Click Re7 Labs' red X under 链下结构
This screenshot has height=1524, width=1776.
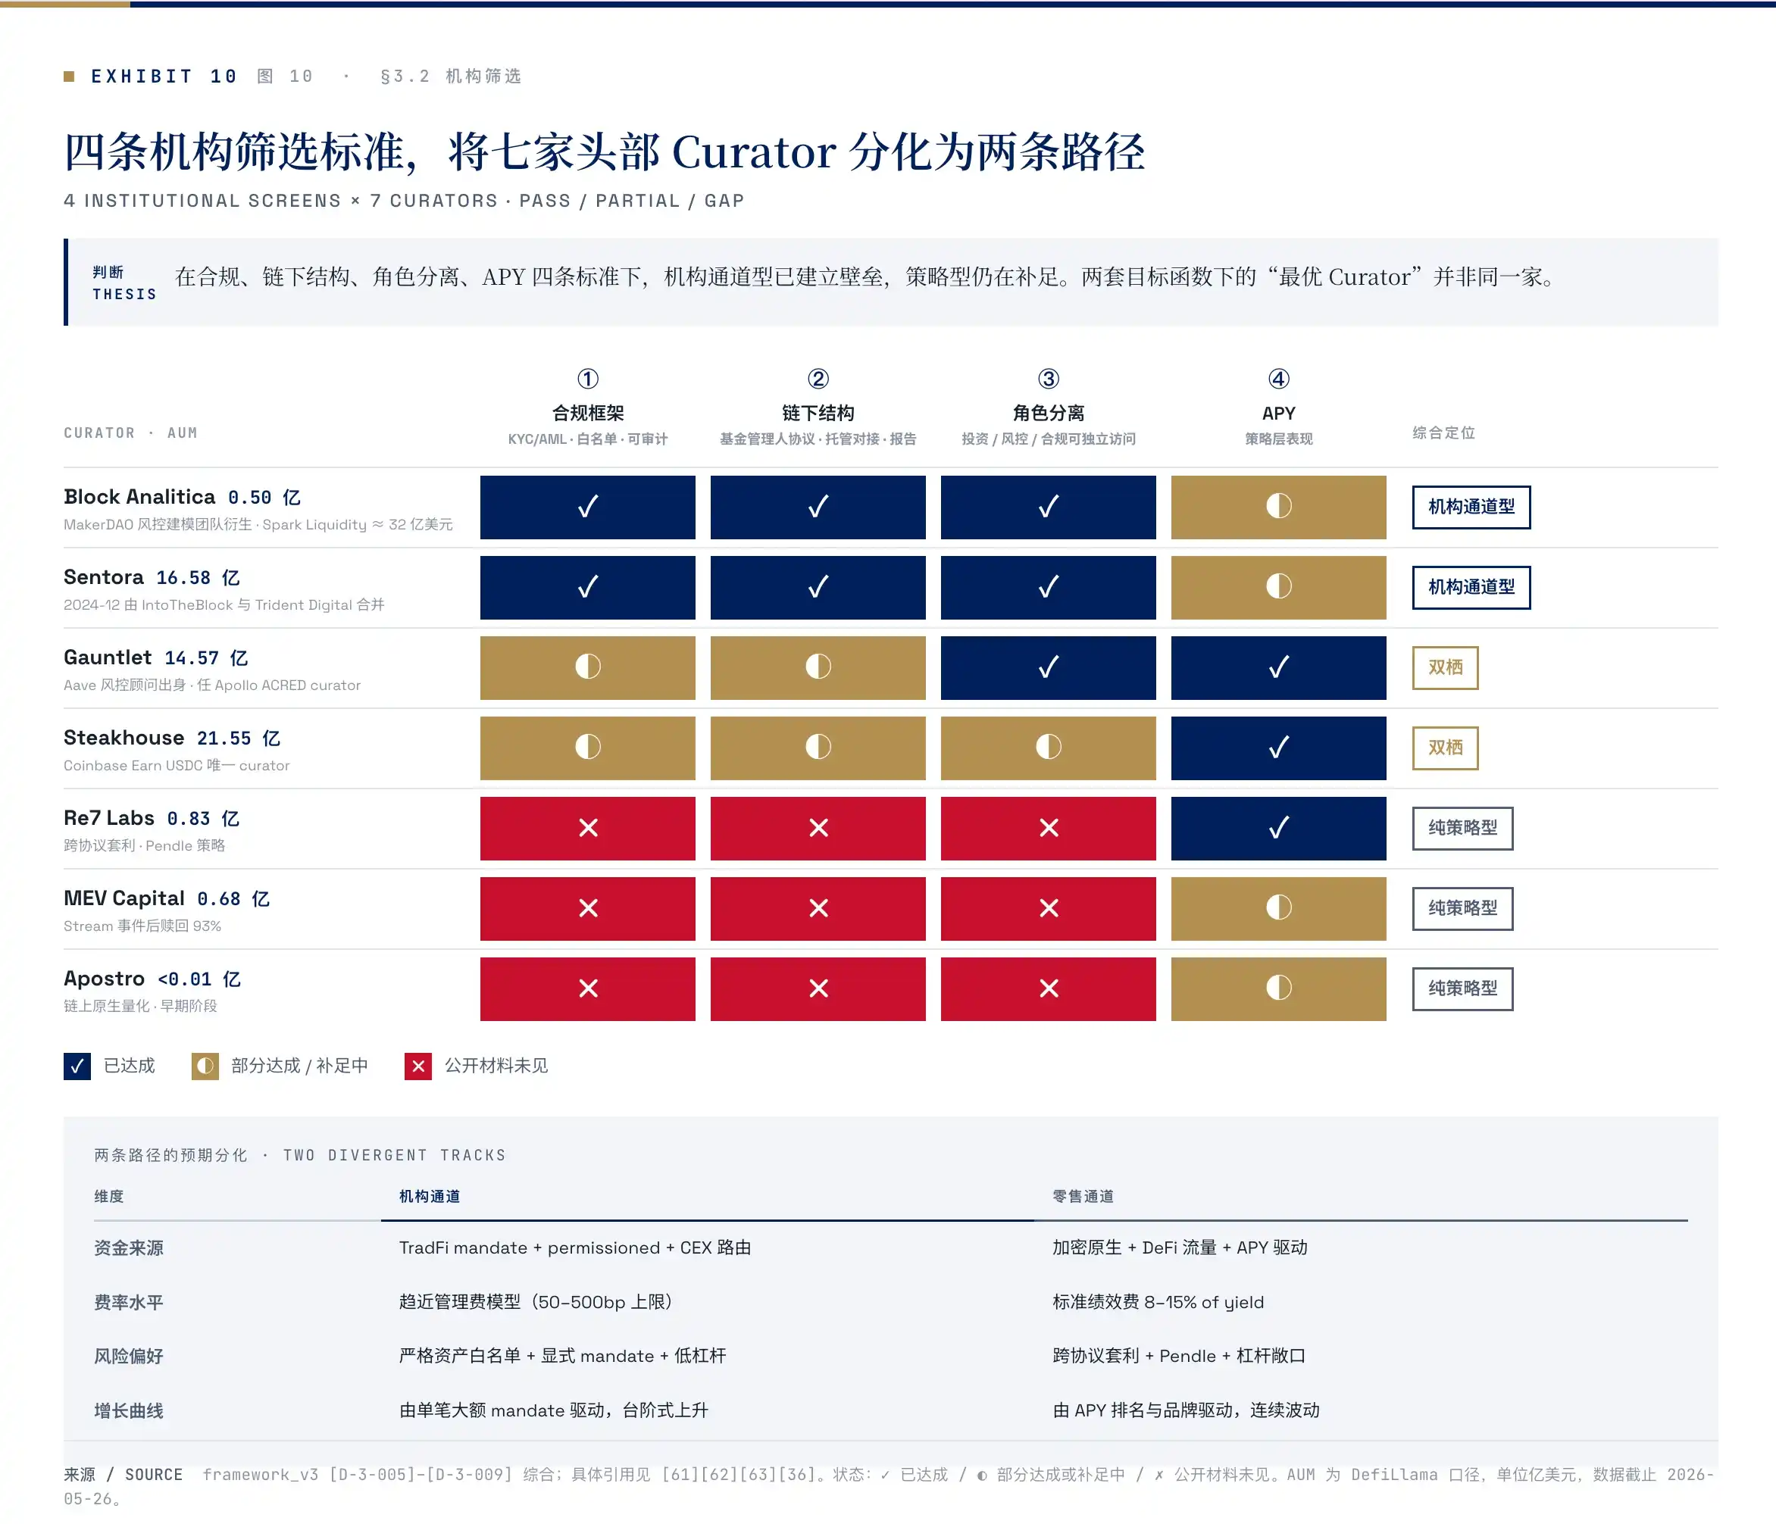(818, 828)
